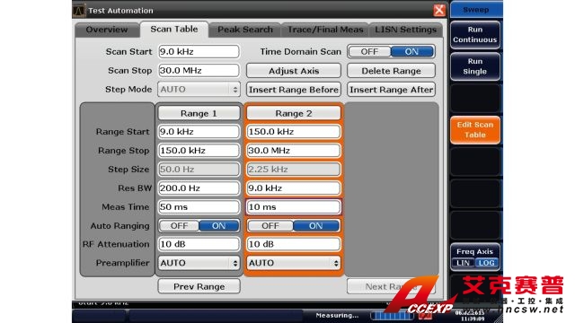This screenshot has height=323, width=575.
Task: Open Step Mode AUTO dropdown
Action: [x=199, y=90]
